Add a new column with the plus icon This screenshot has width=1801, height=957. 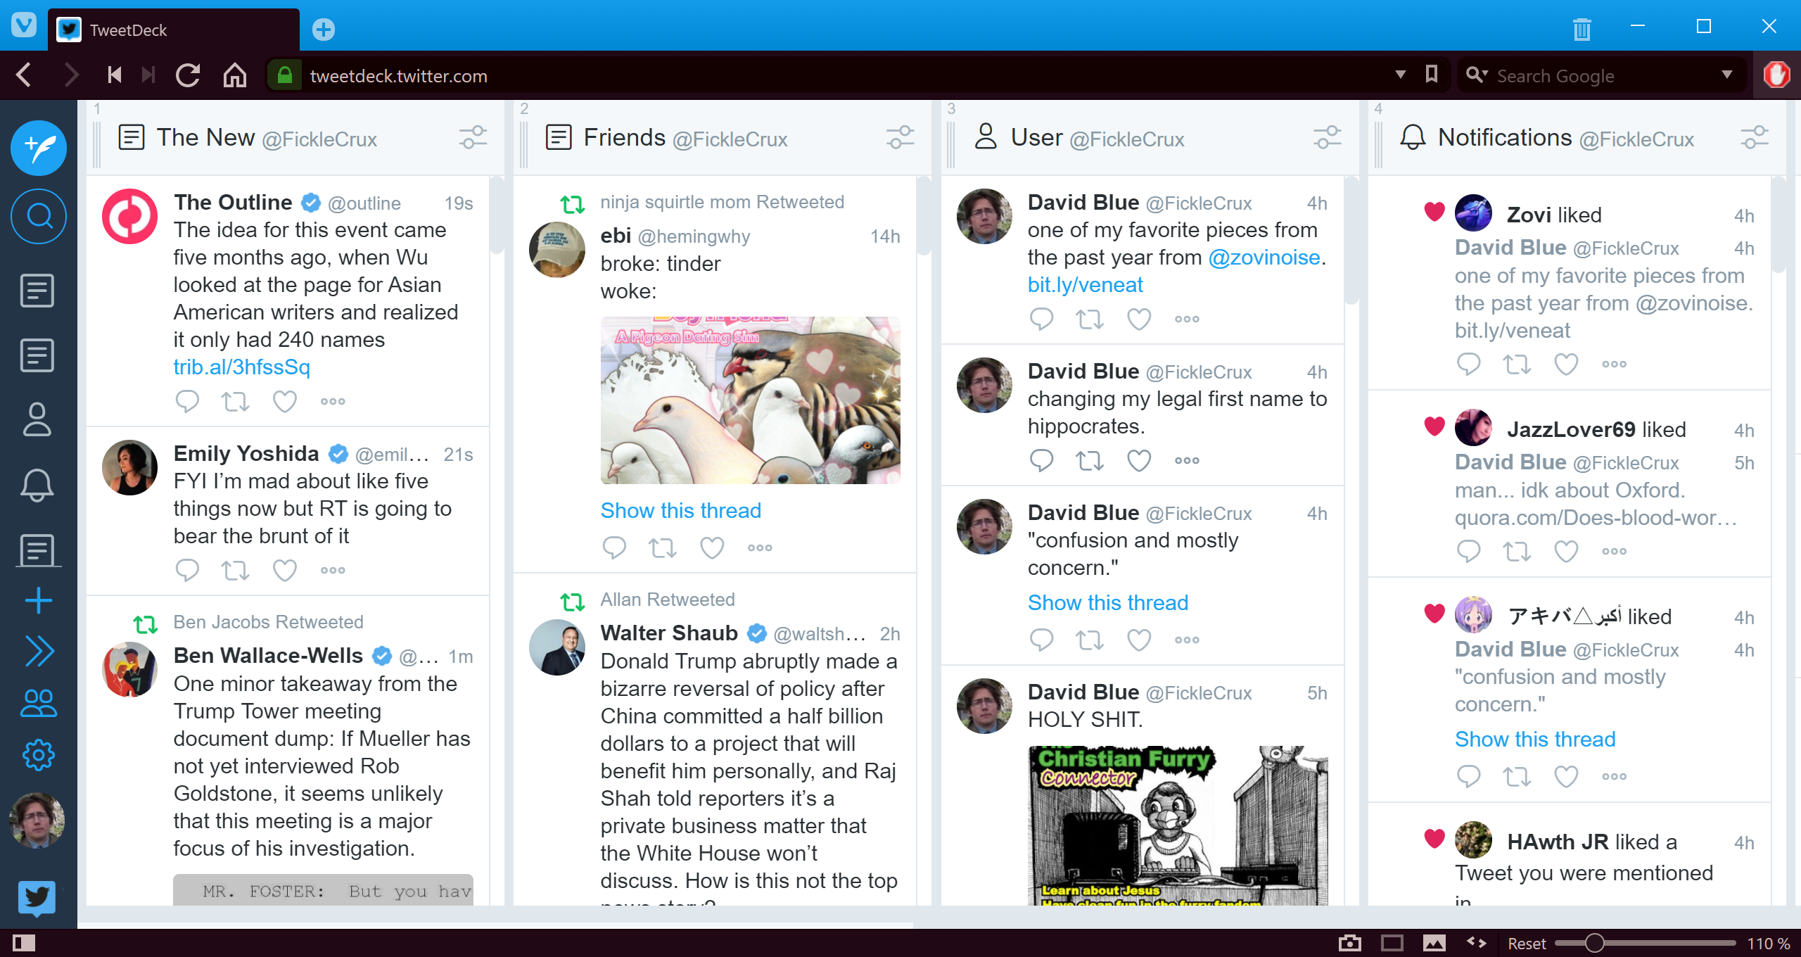[38, 600]
